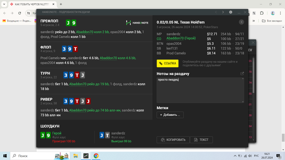The width and height of the screenshot is (285, 160).
Task: Click ТЕКСТ button
Action: pos(202,140)
